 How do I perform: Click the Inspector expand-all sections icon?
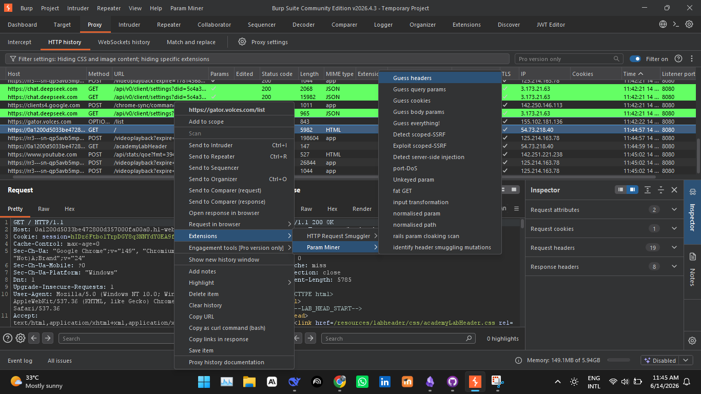(x=648, y=190)
